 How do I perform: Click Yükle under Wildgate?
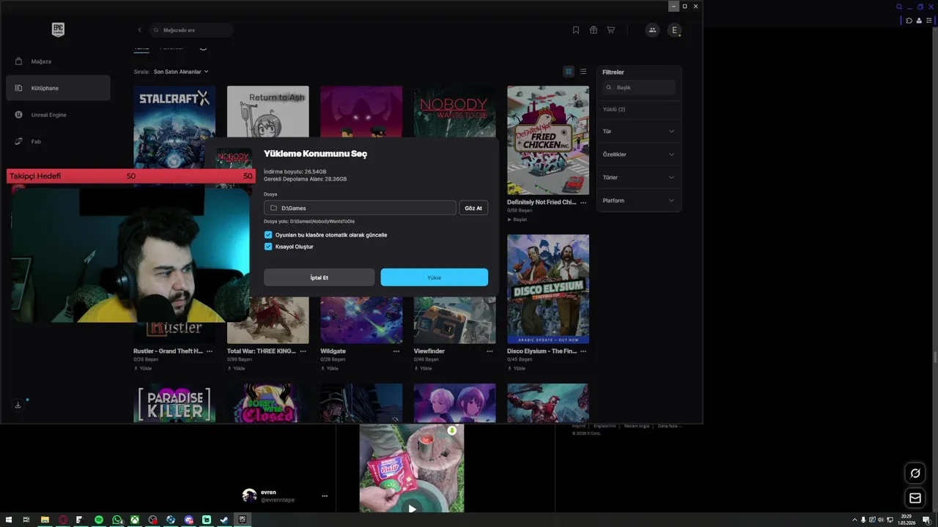click(x=330, y=369)
